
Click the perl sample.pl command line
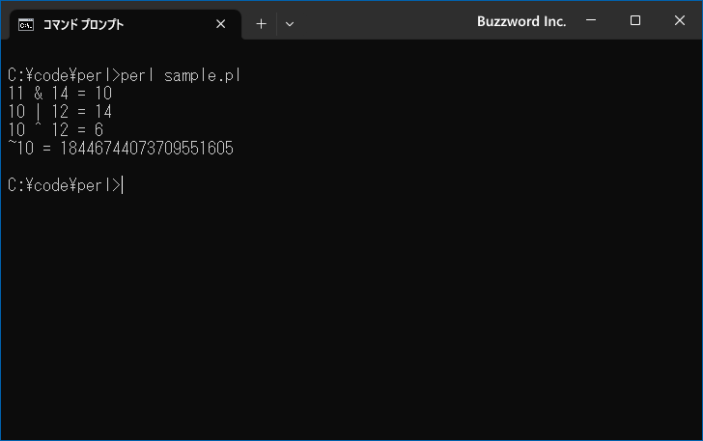coord(125,75)
